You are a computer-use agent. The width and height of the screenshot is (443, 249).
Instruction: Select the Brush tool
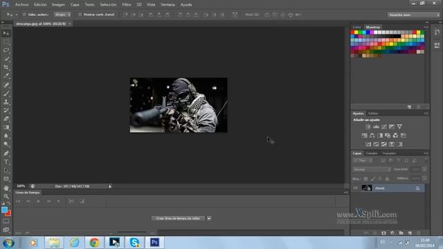[6, 93]
